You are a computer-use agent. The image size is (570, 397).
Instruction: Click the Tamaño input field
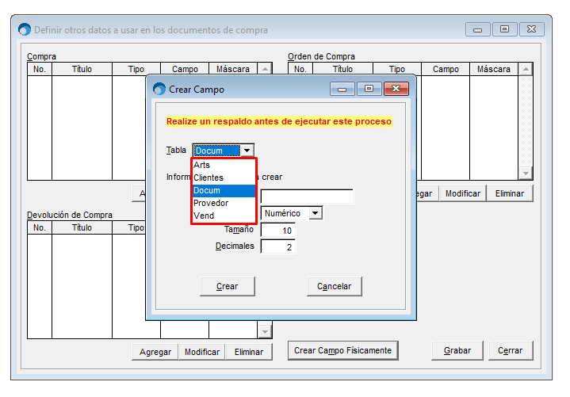(x=278, y=231)
